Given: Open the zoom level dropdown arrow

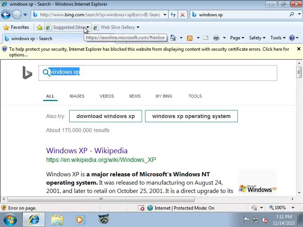Looking at the screenshot, I should click(x=293, y=208).
